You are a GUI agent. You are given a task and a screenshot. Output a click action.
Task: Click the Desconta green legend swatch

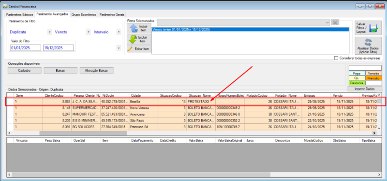pos(357,83)
